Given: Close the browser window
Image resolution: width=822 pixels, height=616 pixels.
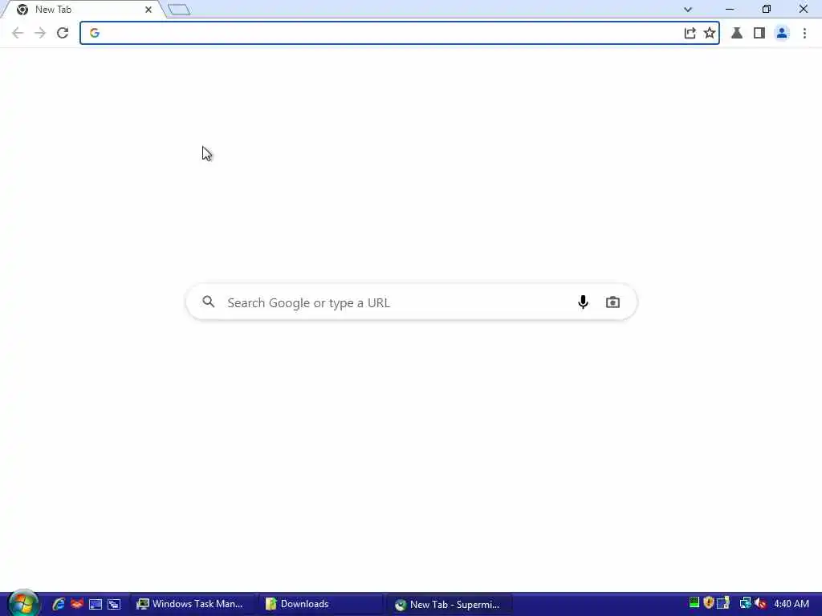Looking at the screenshot, I should tap(803, 10).
